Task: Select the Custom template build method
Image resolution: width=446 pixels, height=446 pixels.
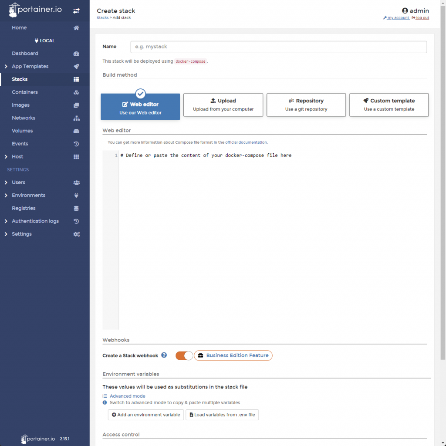Action: pyautogui.click(x=389, y=105)
